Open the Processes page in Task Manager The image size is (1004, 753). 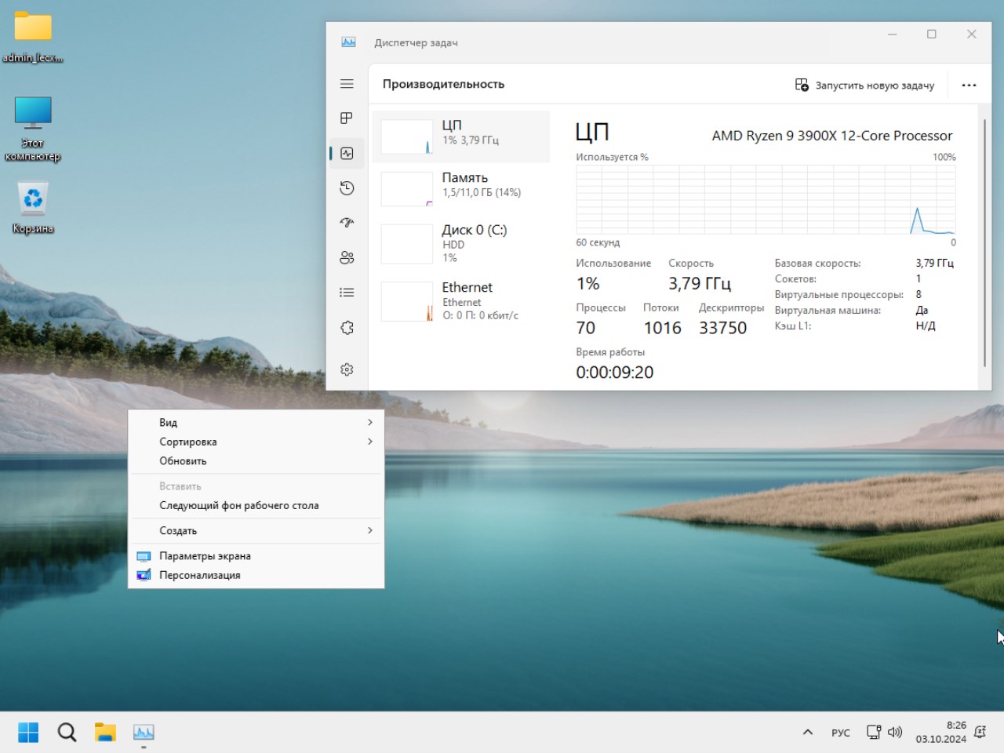click(x=347, y=118)
